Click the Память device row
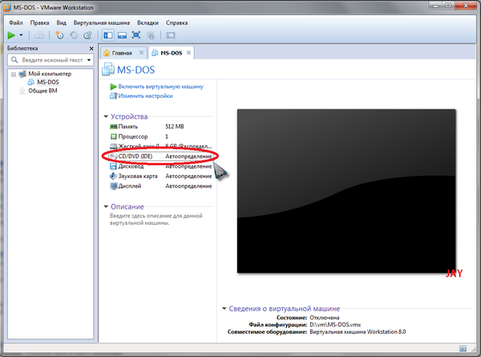Viewport: 481px width, 357px height. point(160,127)
